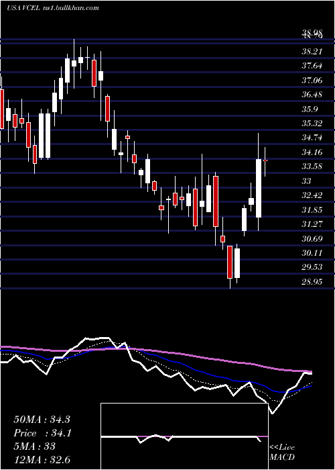Click the 36.48 price axis label
The image size is (335, 470).
tap(312, 95)
